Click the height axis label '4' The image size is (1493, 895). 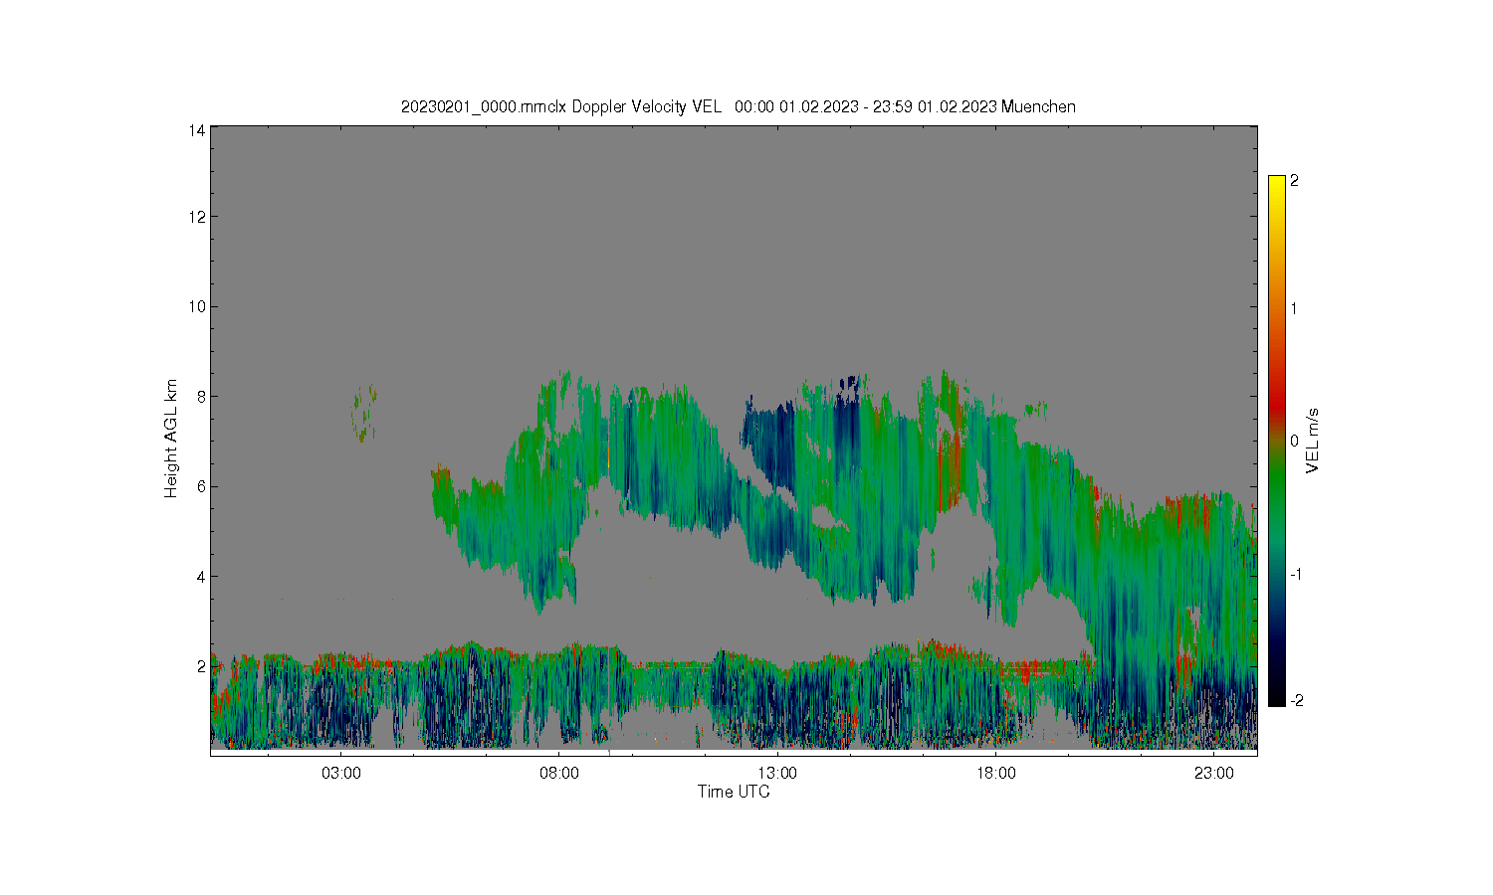[x=201, y=576]
